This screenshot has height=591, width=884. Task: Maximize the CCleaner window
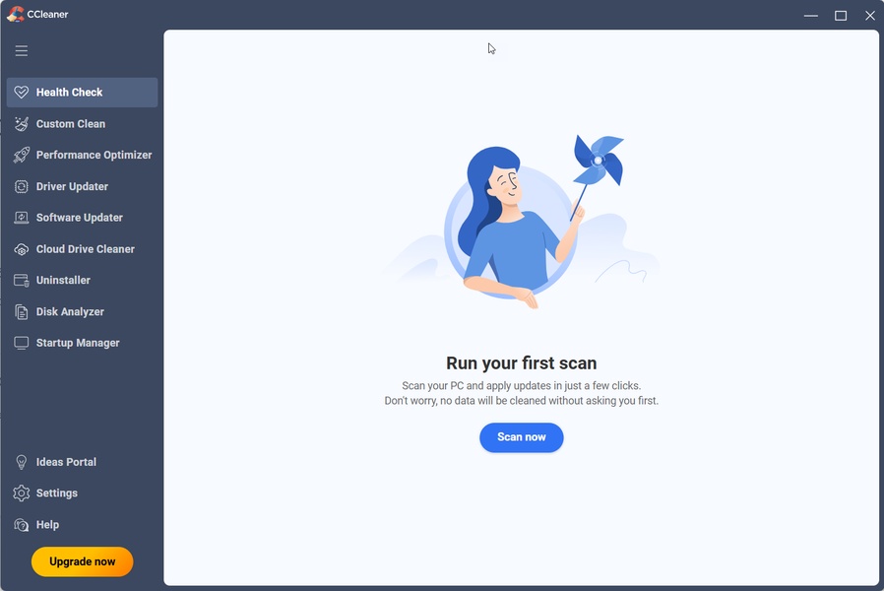coord(841,16)
